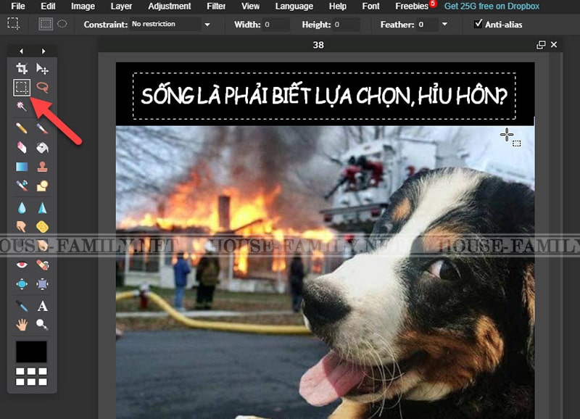Select the Sponge tool
Viewport: 580px width, 419px height.
pos(42,227)
